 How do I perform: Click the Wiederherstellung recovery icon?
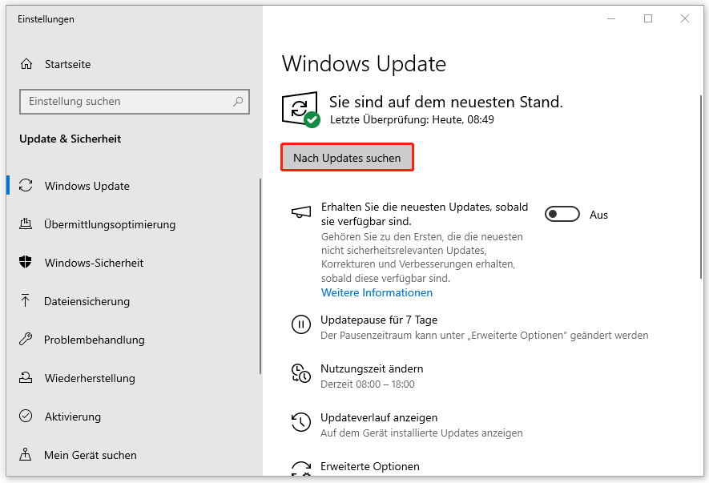click(x=26, y=377)
